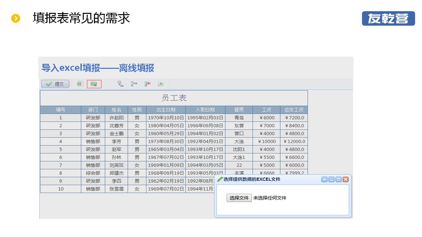Click the 选择文件 choose file button

coord(239,198)
